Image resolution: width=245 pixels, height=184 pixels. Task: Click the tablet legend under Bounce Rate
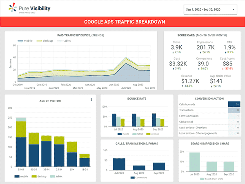pyautogui.click(x=138, y=134)
